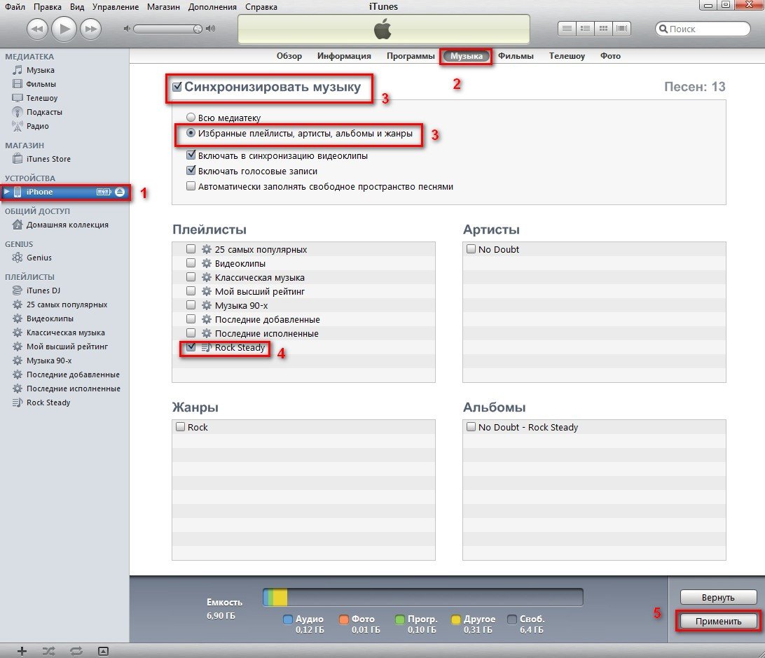765x658 pixels.
Task: Select the Всю медиатеку radio button
Action: tap(191, 118)
